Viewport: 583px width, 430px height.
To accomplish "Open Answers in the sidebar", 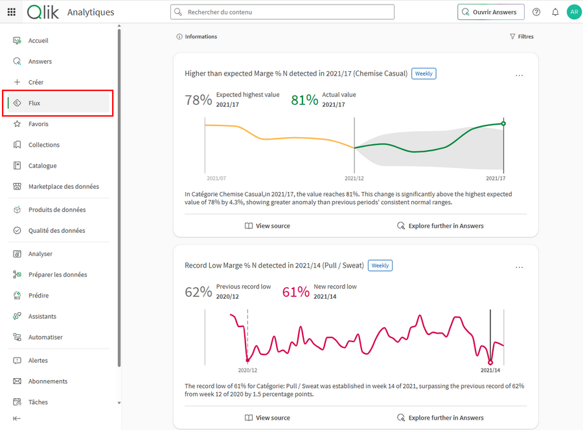I will 58,61.
